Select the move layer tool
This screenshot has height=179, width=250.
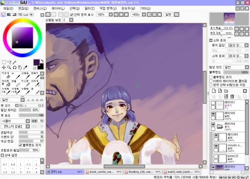[4, 67]
